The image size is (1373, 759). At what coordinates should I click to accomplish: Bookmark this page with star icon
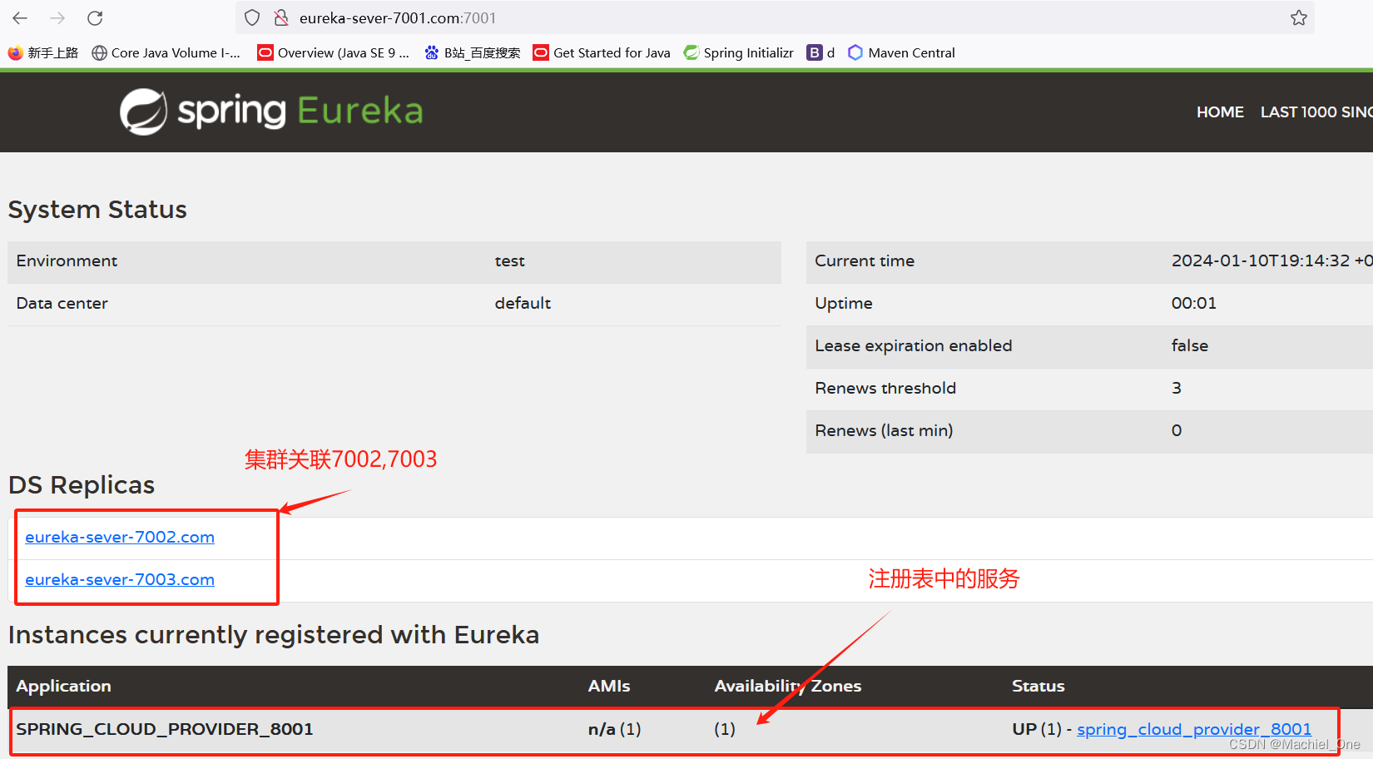(x=1299, y=18)
